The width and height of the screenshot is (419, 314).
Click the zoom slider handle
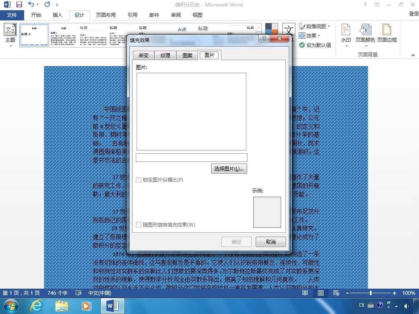pos(371,293)
